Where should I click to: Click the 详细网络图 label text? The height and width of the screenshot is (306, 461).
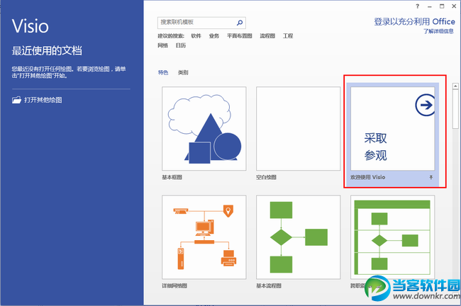coord(174,285)
